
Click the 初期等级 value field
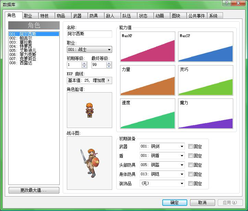tap(74, 65)
